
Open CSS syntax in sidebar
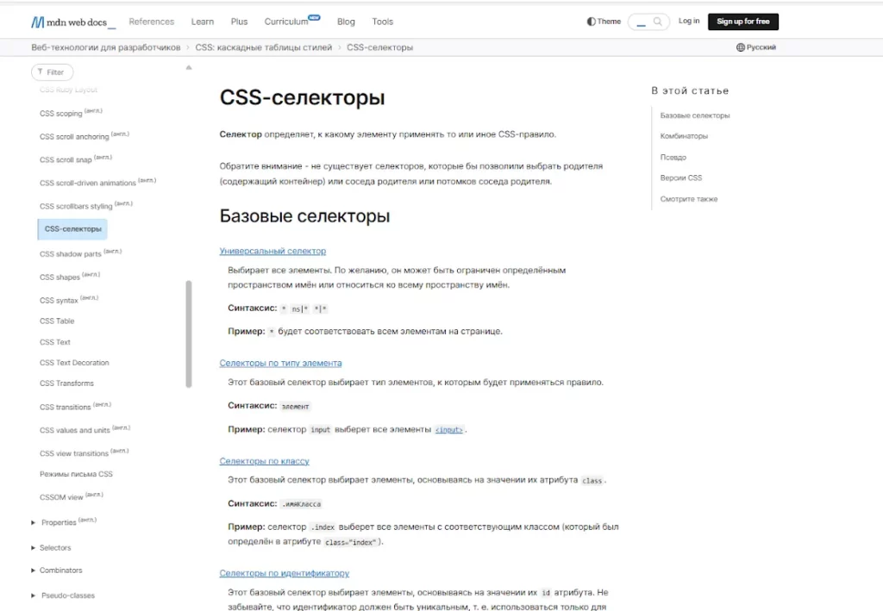pyautogui.click(x=69, y=299)
